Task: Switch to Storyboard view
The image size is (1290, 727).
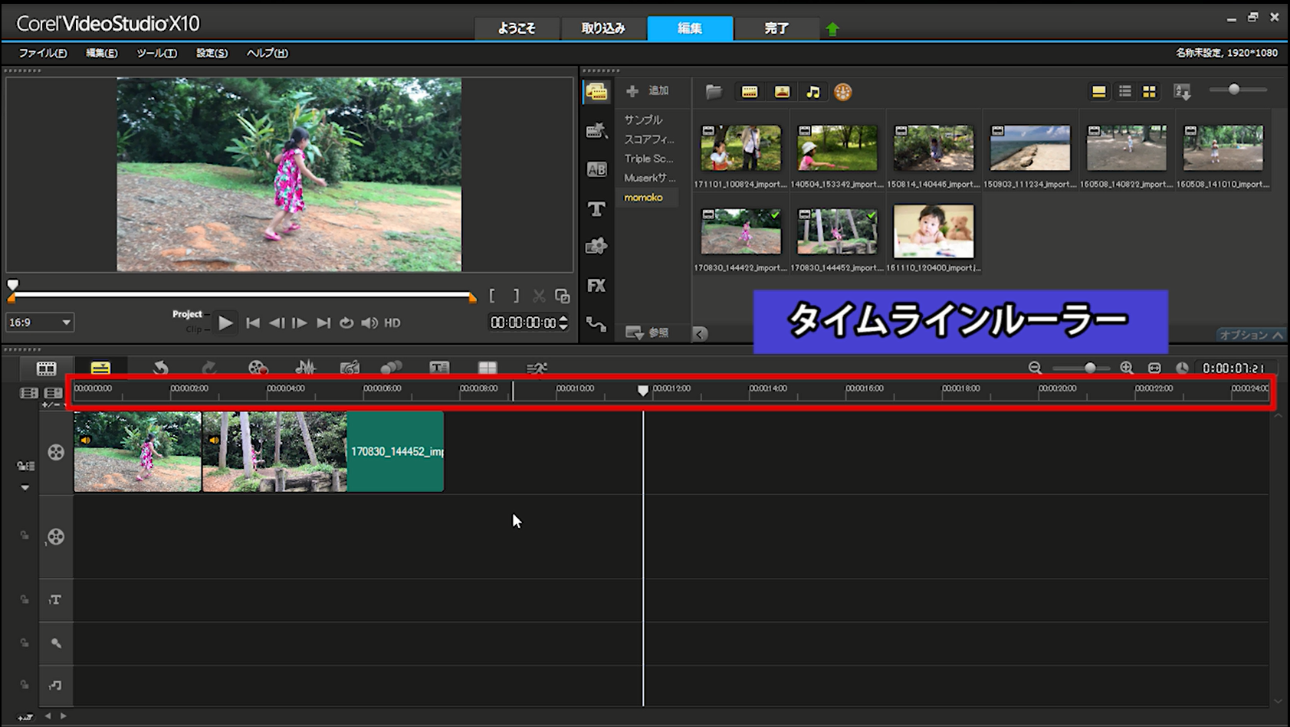Action: [x=46, y=368]
